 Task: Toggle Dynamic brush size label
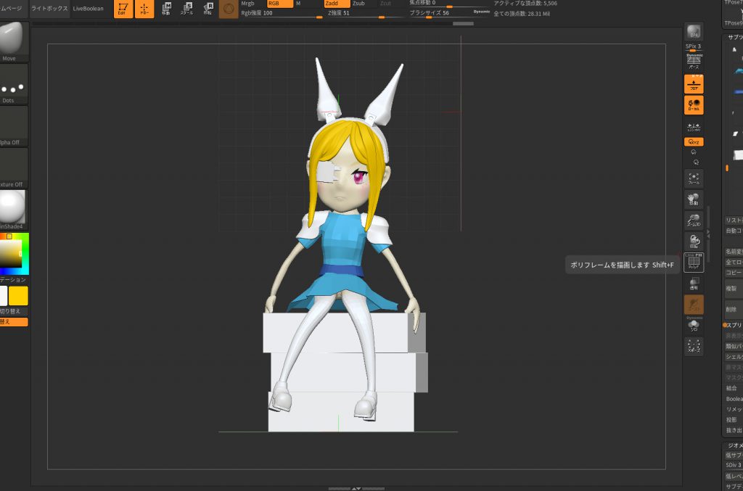[482, 12]
